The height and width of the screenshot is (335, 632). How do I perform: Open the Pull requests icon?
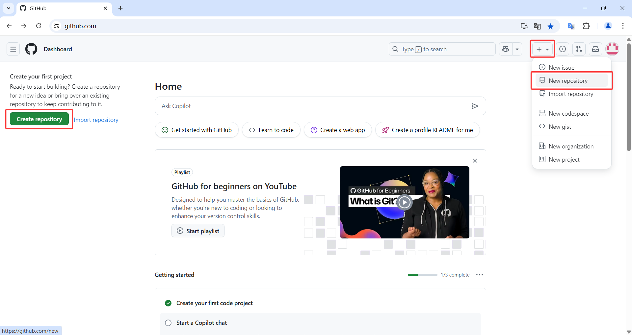point(579,49)
